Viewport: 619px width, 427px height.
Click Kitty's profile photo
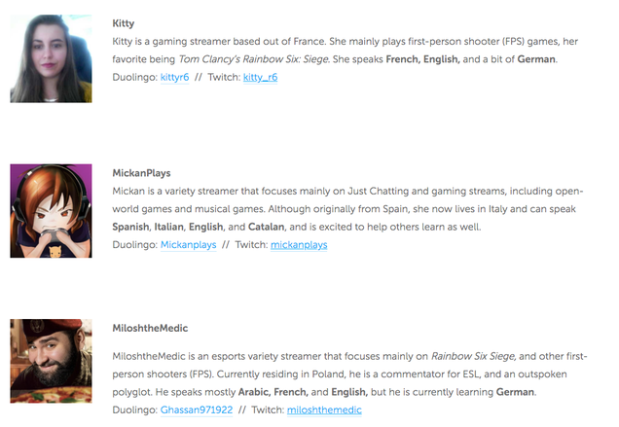point(51,58)
